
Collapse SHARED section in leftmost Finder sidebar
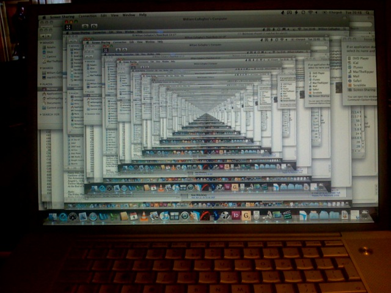point(41,68)
